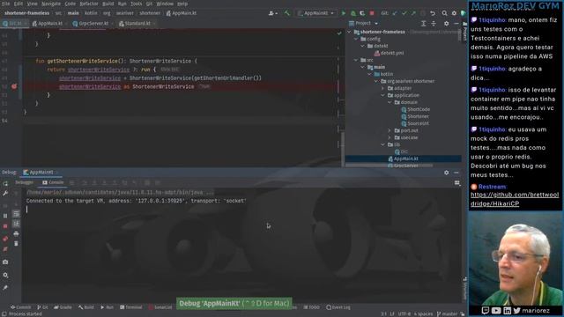Expand the adapter package in the Project tree
This screenshot has width=564, height=317.
pyautogui.click(x=383, y=88)
